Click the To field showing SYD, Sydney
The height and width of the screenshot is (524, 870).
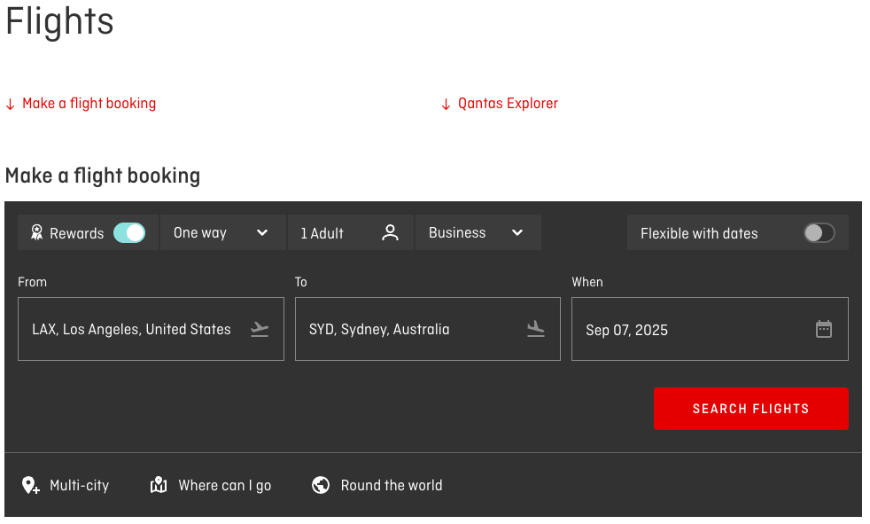coord(428,329)
